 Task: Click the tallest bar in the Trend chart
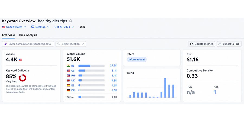[165, 88]
